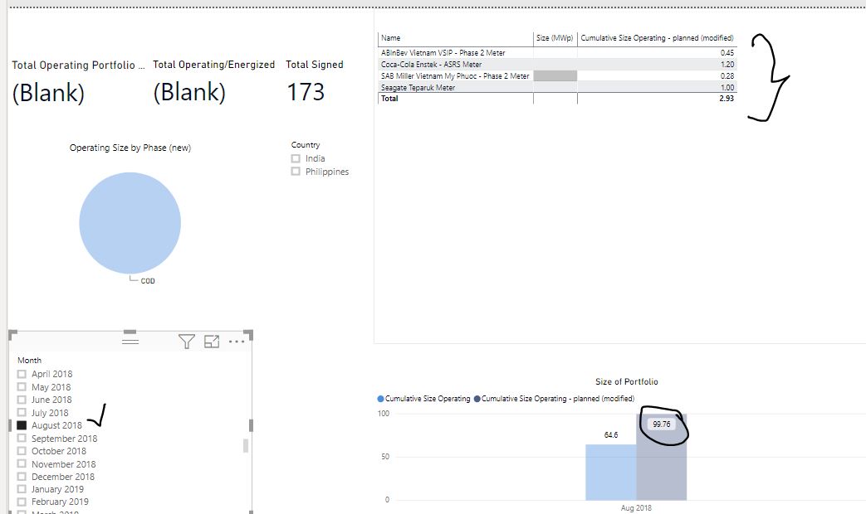
Task: Click the Month slicer scrollbar thumb
Action: tap(246, 446)
